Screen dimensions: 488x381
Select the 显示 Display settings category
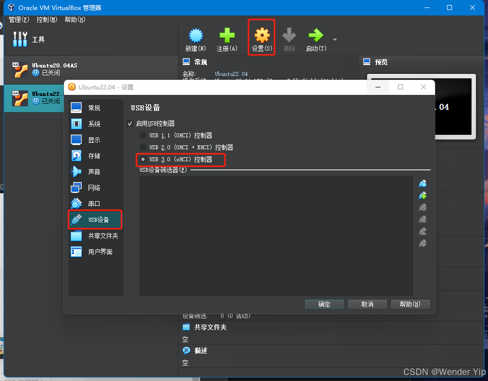pyautogui.click(x=95, y=140)
